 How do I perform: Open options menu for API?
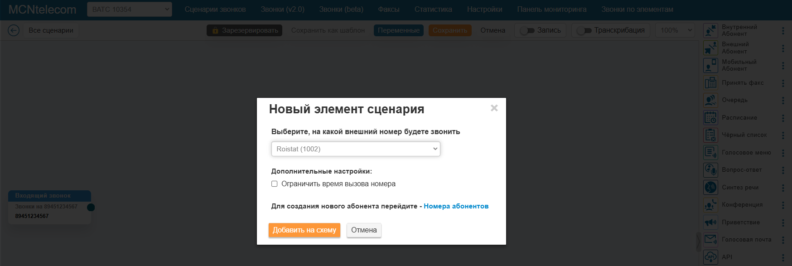(783, 257)
